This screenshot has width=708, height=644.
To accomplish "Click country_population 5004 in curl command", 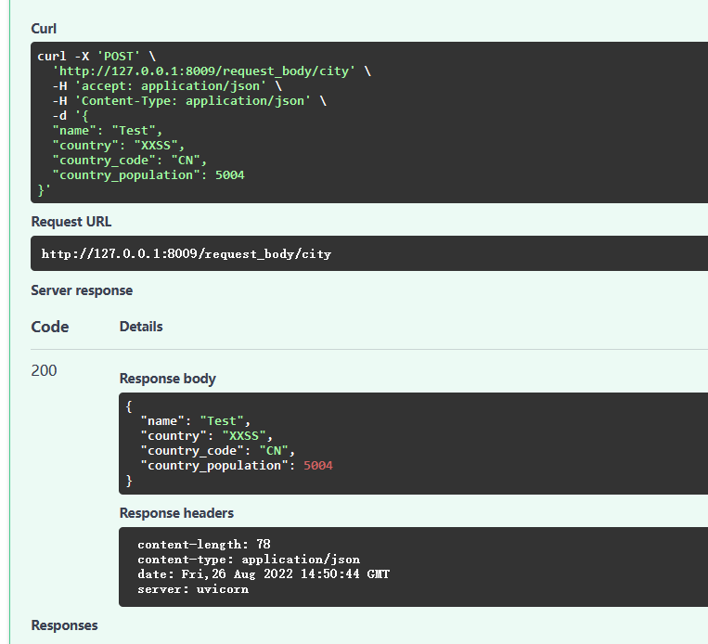I will (148, 175).
